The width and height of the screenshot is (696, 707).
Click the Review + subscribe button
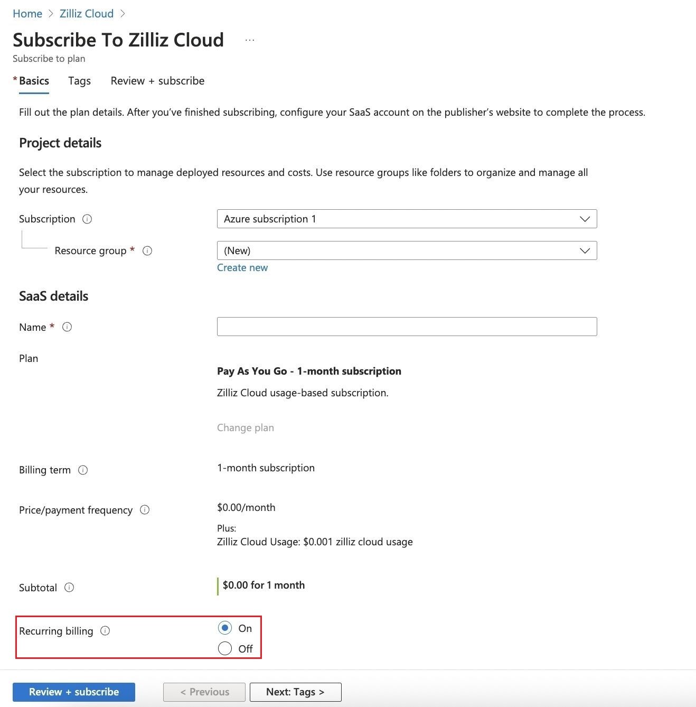(74, 692)
